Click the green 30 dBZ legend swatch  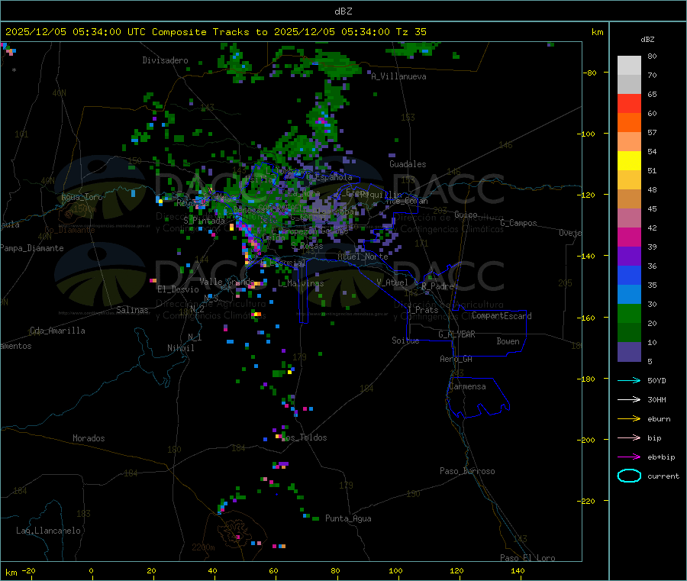tap(629, 313)
